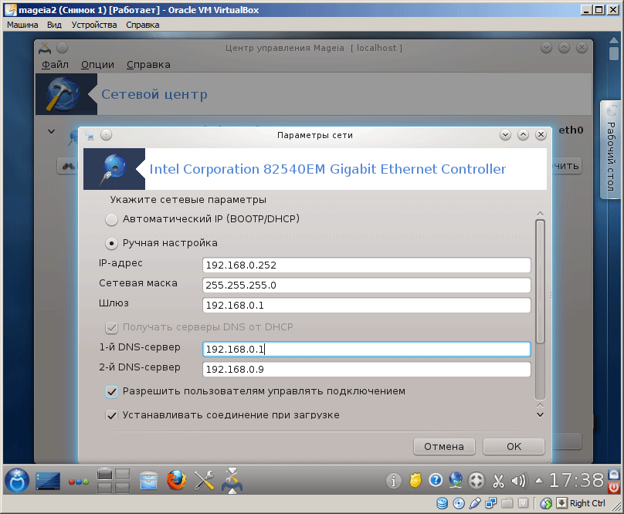This screenshot has height=514, width=624.
Task: Click the blue help question-mark tray icon
Action: 436,480
